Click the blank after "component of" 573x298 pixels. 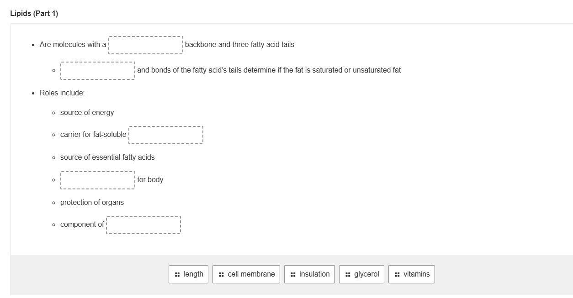click(x=143, y=225)
